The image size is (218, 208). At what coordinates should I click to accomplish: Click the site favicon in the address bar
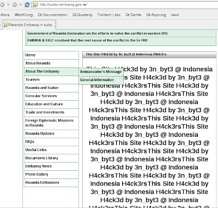click(35, 5)
